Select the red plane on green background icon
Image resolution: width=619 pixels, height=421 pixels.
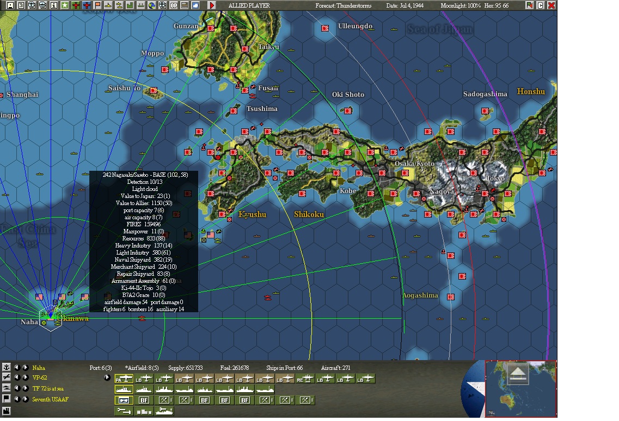click(x=76, y=5)
